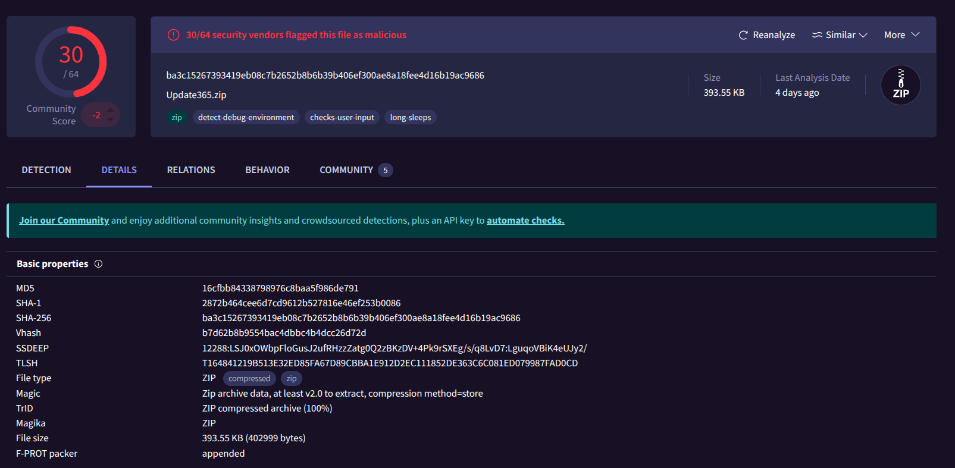Click the red malicious alert icon

pos(173,35)
